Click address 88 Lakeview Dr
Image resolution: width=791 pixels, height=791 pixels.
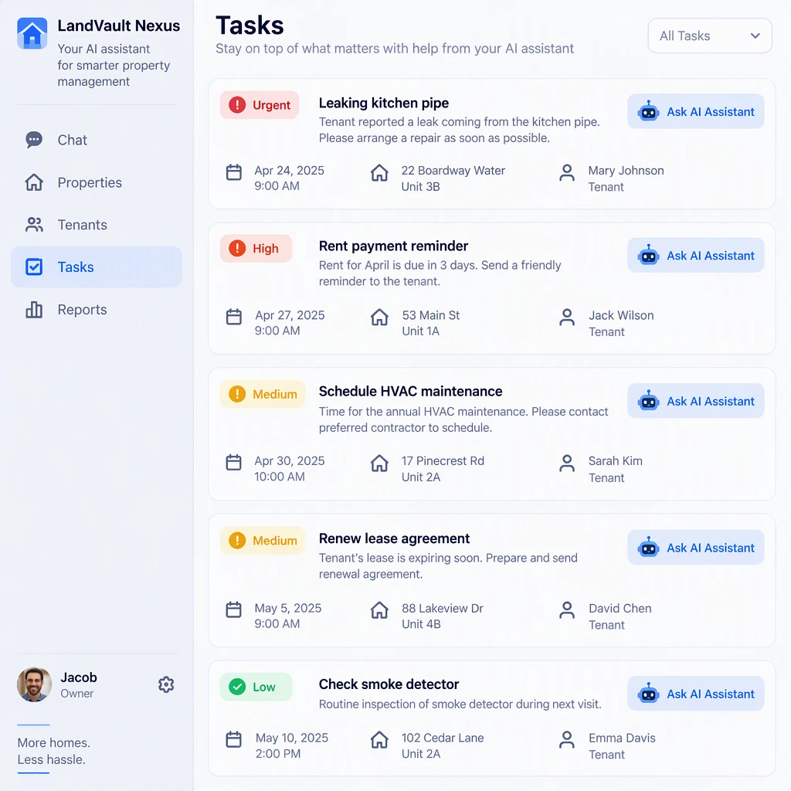442,609
